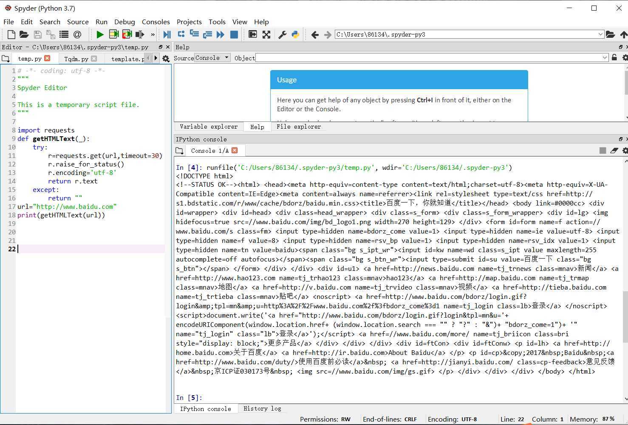
Task: Open file using toolbar folder icon
Action: tap(24, 34)
